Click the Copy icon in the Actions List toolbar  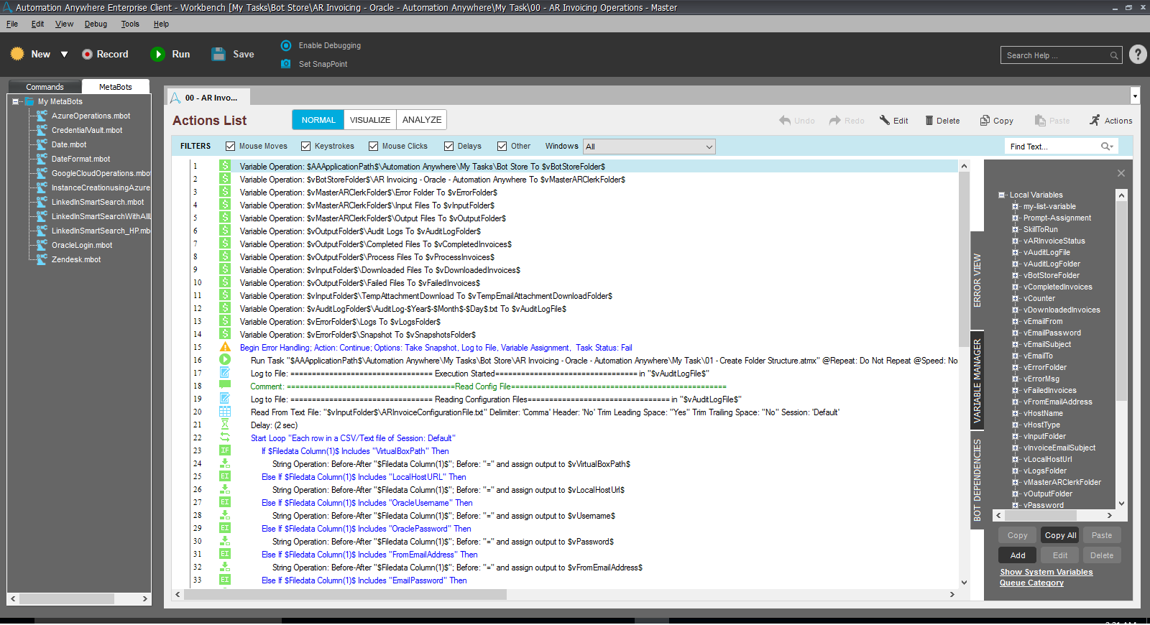985,121
